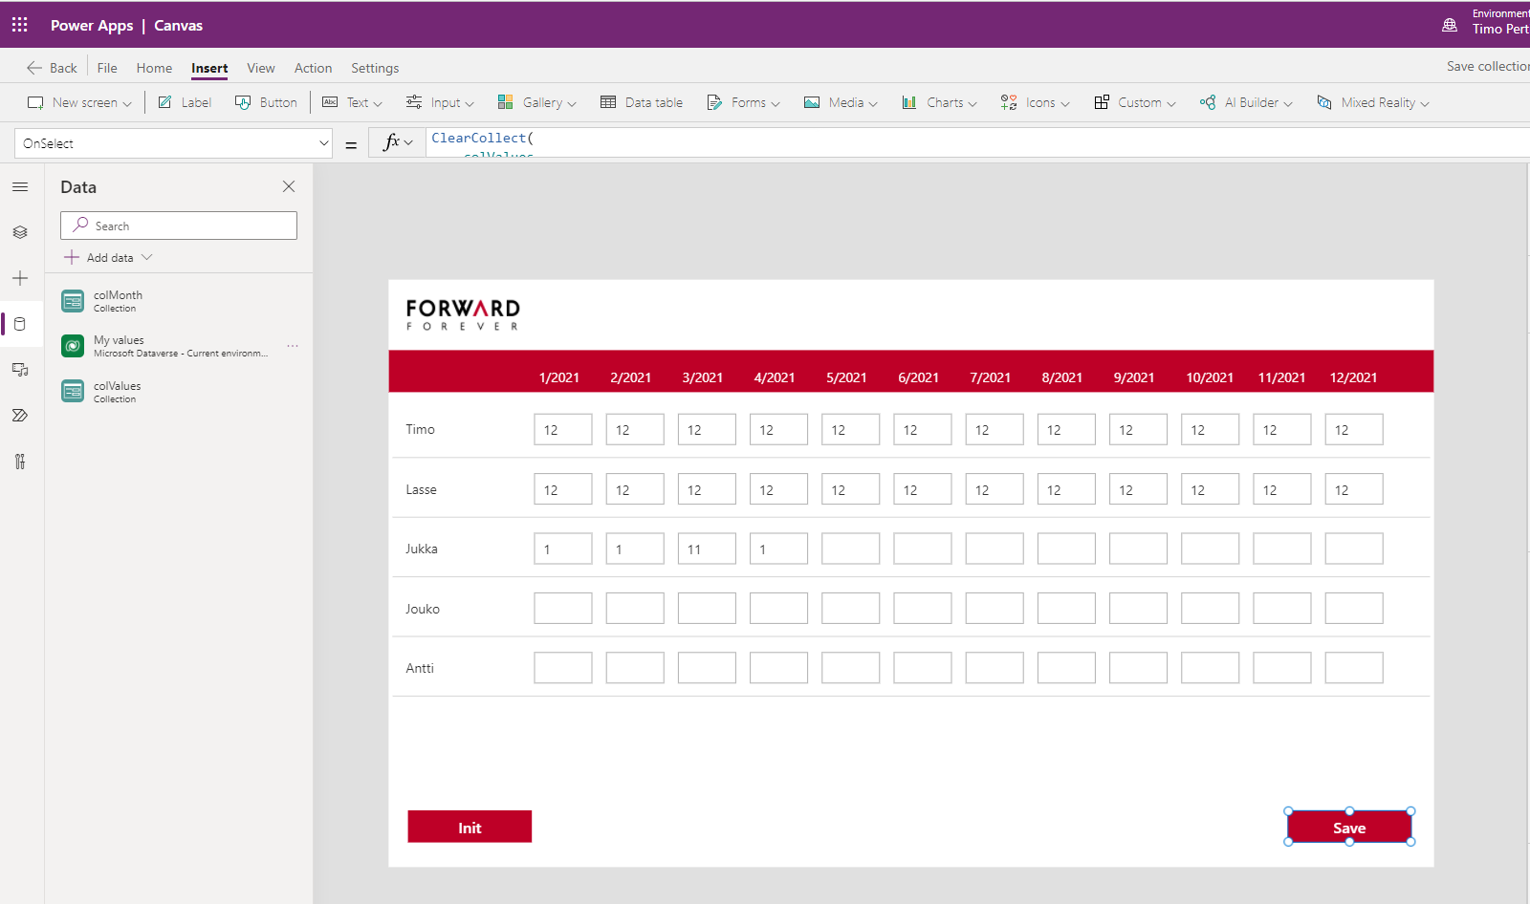
Task: Click the Insert plus icon in sidebar
Action: click(x=20, y=278)
